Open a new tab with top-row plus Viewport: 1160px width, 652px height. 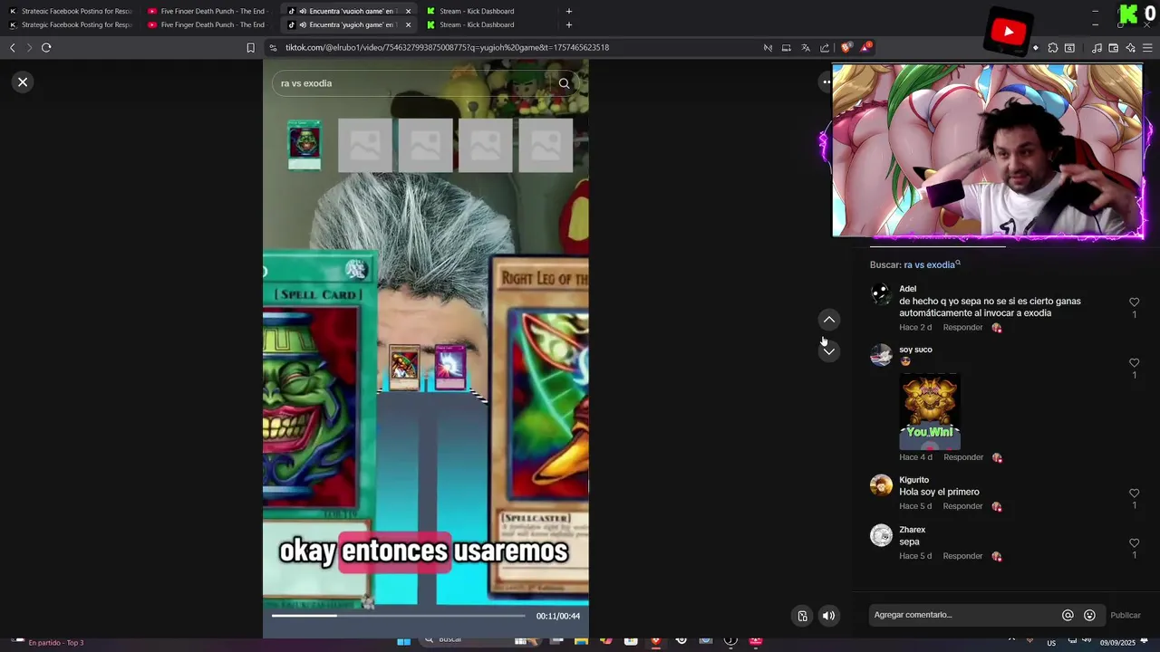click(x=568, y=11)
